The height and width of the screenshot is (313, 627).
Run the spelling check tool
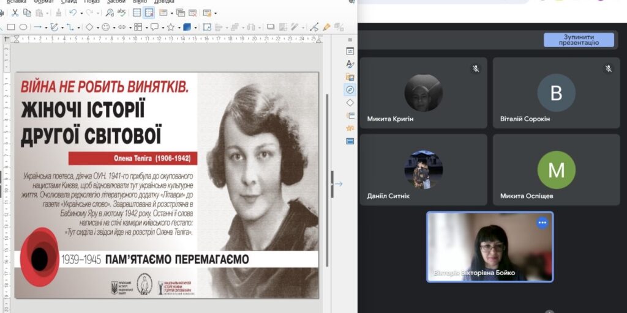[121, 12]
